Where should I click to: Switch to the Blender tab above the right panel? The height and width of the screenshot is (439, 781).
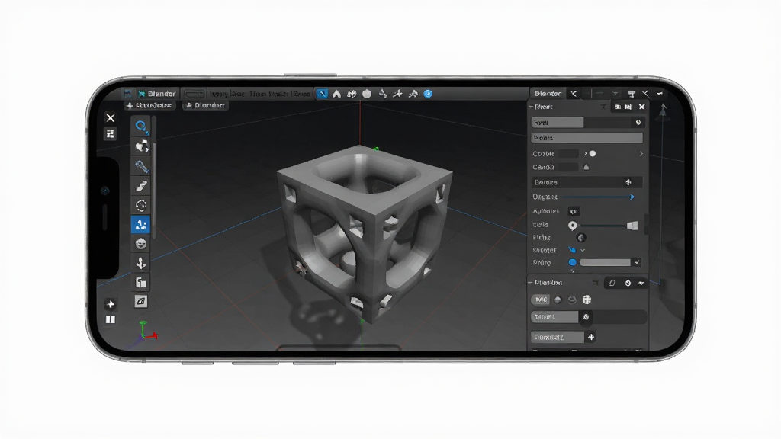[x=548, y=94]
